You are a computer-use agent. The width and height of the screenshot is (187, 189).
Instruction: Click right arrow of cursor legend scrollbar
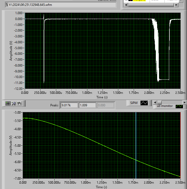click(x=176, y=5)
